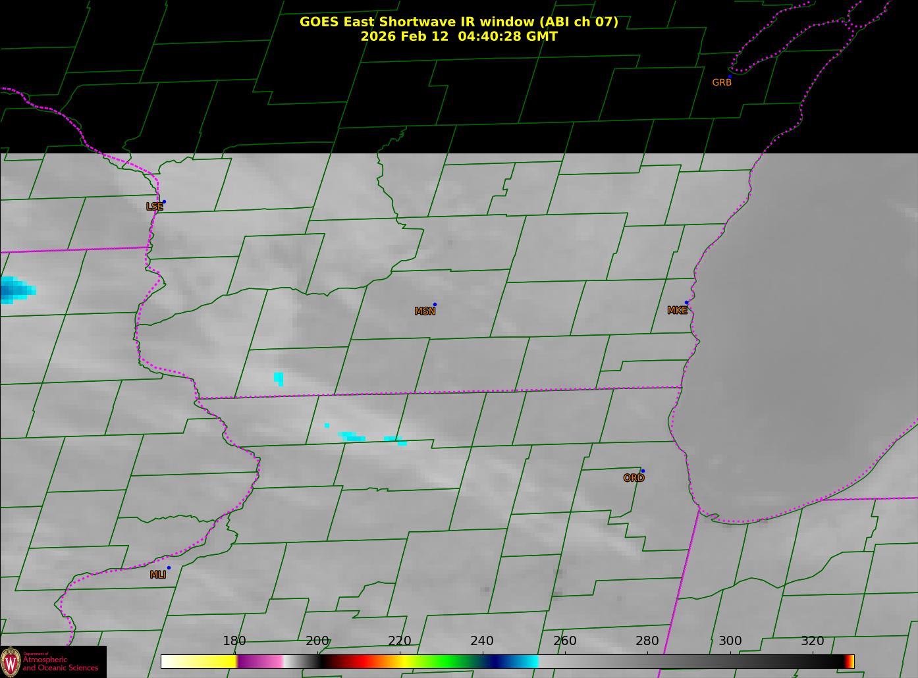918x678 pixels.
Task: Click the MLI station label
Action: (x=157, y=575)
